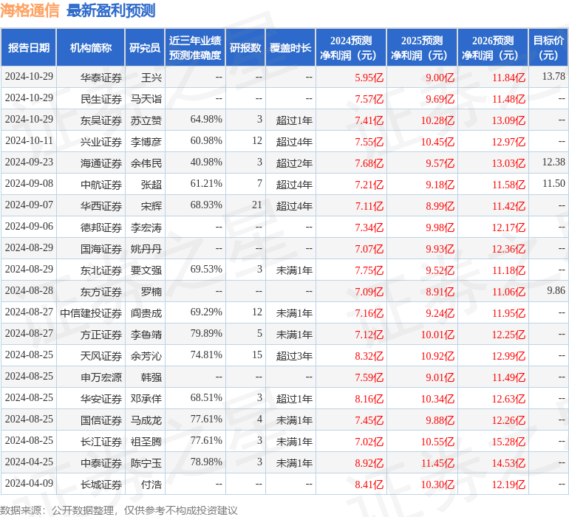The width and height of the screenshot is (569, 517).
Task: Click the 2024-04-09 report date
Action: point(29,483)
